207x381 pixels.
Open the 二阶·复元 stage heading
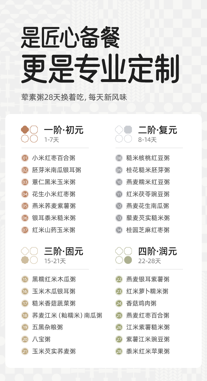point(158,130)
